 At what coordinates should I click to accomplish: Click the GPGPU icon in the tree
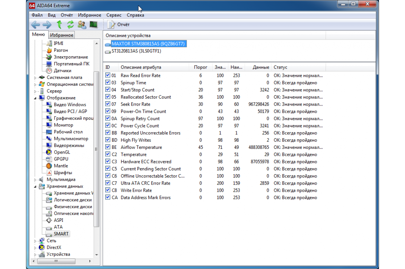49,159
